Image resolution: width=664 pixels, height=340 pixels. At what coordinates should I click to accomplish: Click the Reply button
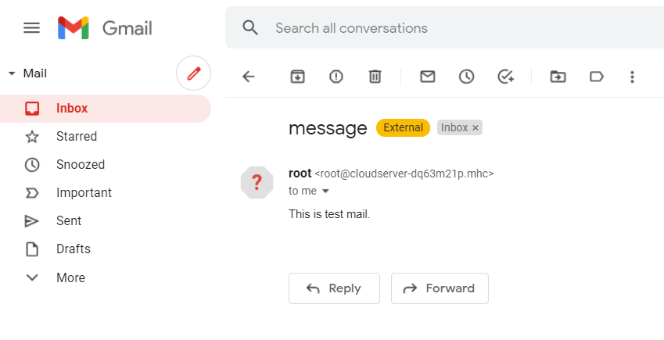tap(334, 288)
